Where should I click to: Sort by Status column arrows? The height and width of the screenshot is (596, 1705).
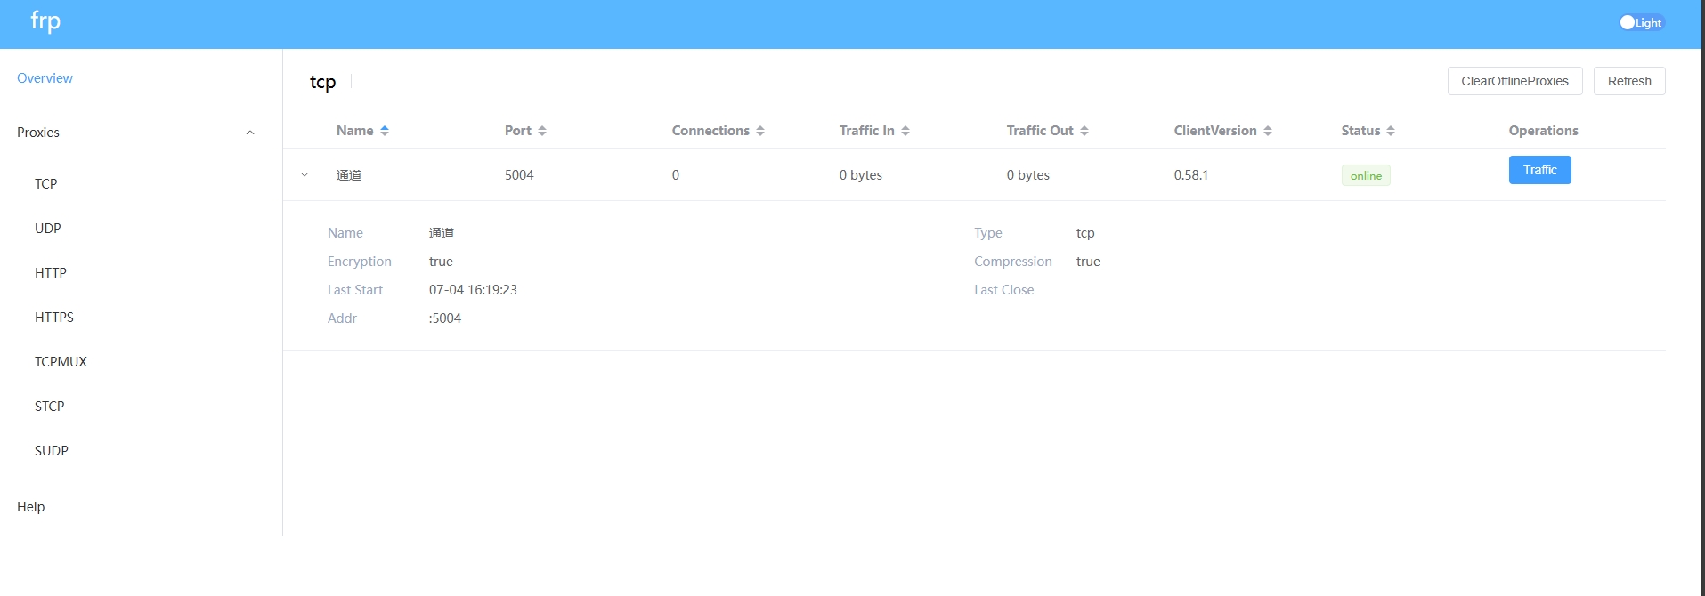[1391, 131]
